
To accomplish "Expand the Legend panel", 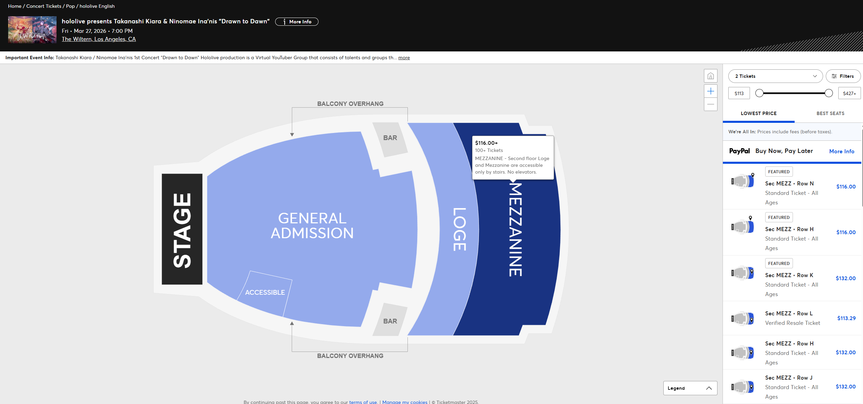I will coord(690,388).
